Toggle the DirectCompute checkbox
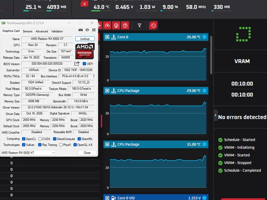The height and width of the screenshot is (200, 267). (55, 139)
